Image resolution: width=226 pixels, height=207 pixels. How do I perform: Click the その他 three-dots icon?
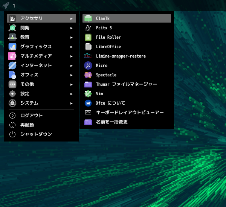[12, 84]
